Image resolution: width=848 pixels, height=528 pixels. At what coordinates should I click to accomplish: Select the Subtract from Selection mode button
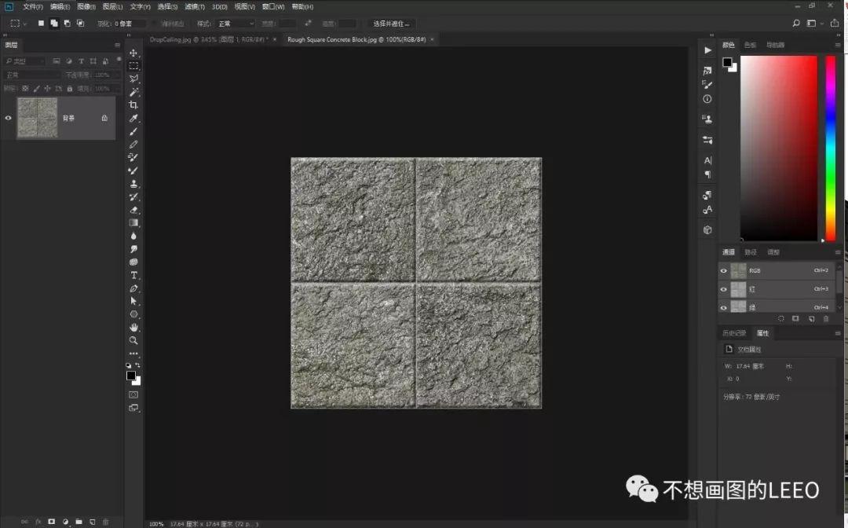tap(67, 24)
